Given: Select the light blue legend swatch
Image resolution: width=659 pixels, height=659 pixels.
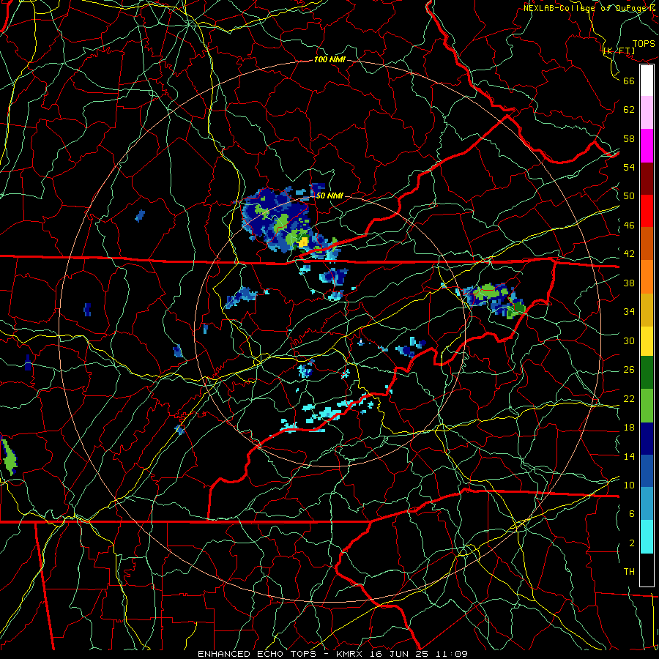Looking at the screenshot, I should pyautogui.click(x=647, y=503).
